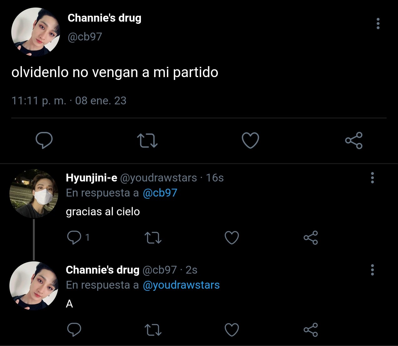The image size is (398, 346).
Task: Retweet Hyunjini-e's reply 'gracias al cielo'
Action: point(153,238)
